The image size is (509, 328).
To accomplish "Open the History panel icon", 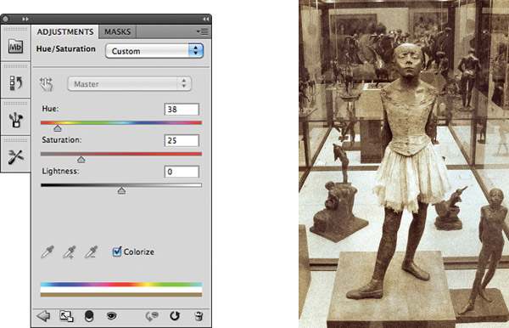I will tap(15, 83).
